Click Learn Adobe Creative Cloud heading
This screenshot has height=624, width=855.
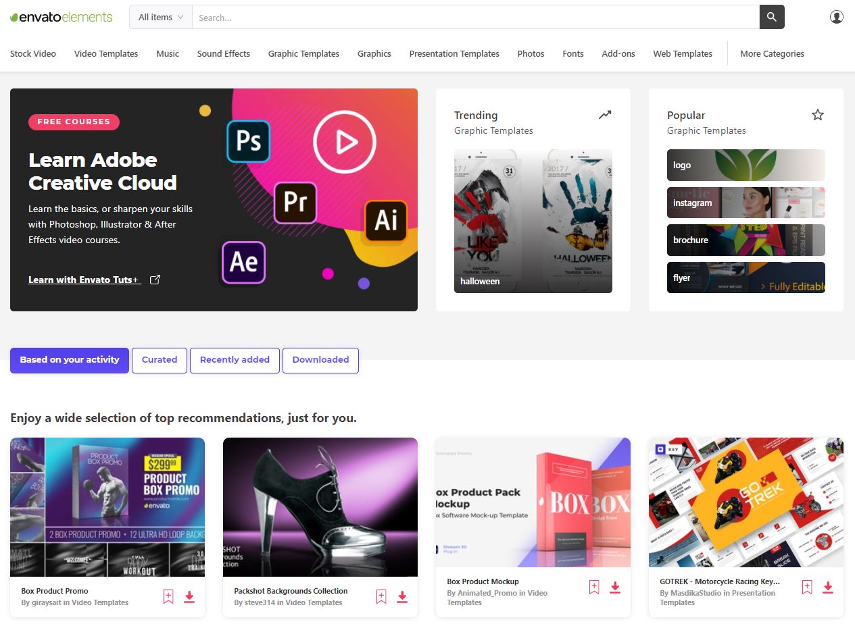tap(103, 172)
